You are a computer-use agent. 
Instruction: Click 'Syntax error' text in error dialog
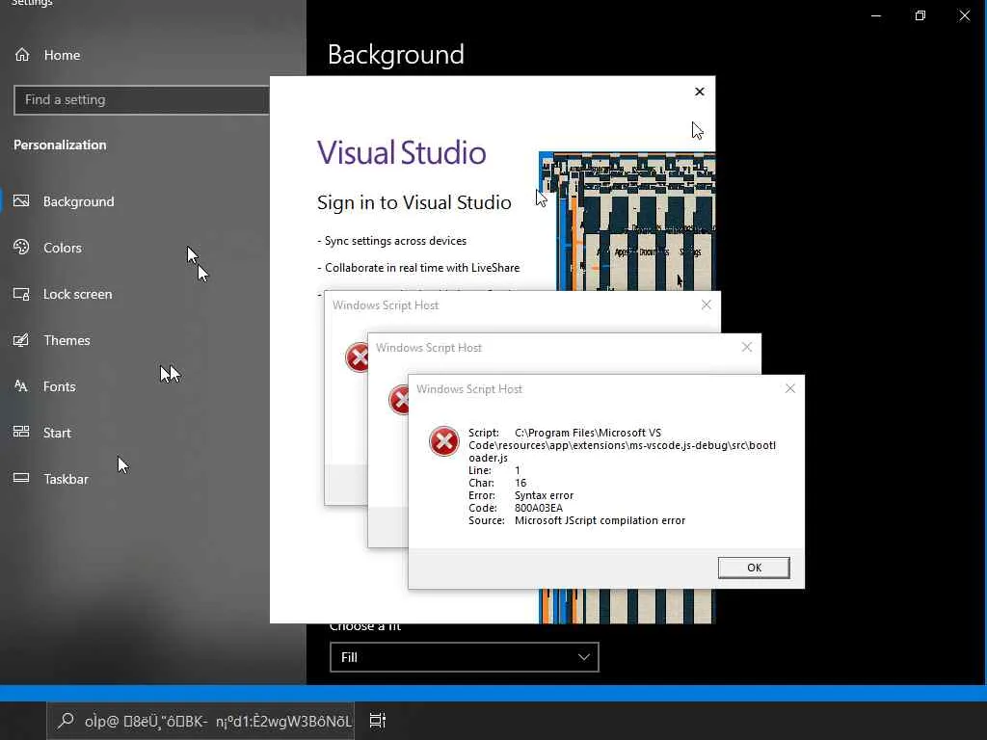pos(544,495)
